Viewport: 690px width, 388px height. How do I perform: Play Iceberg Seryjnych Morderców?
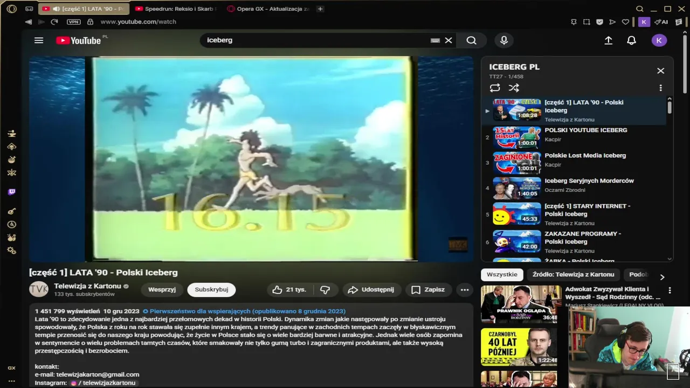[574, 188]
